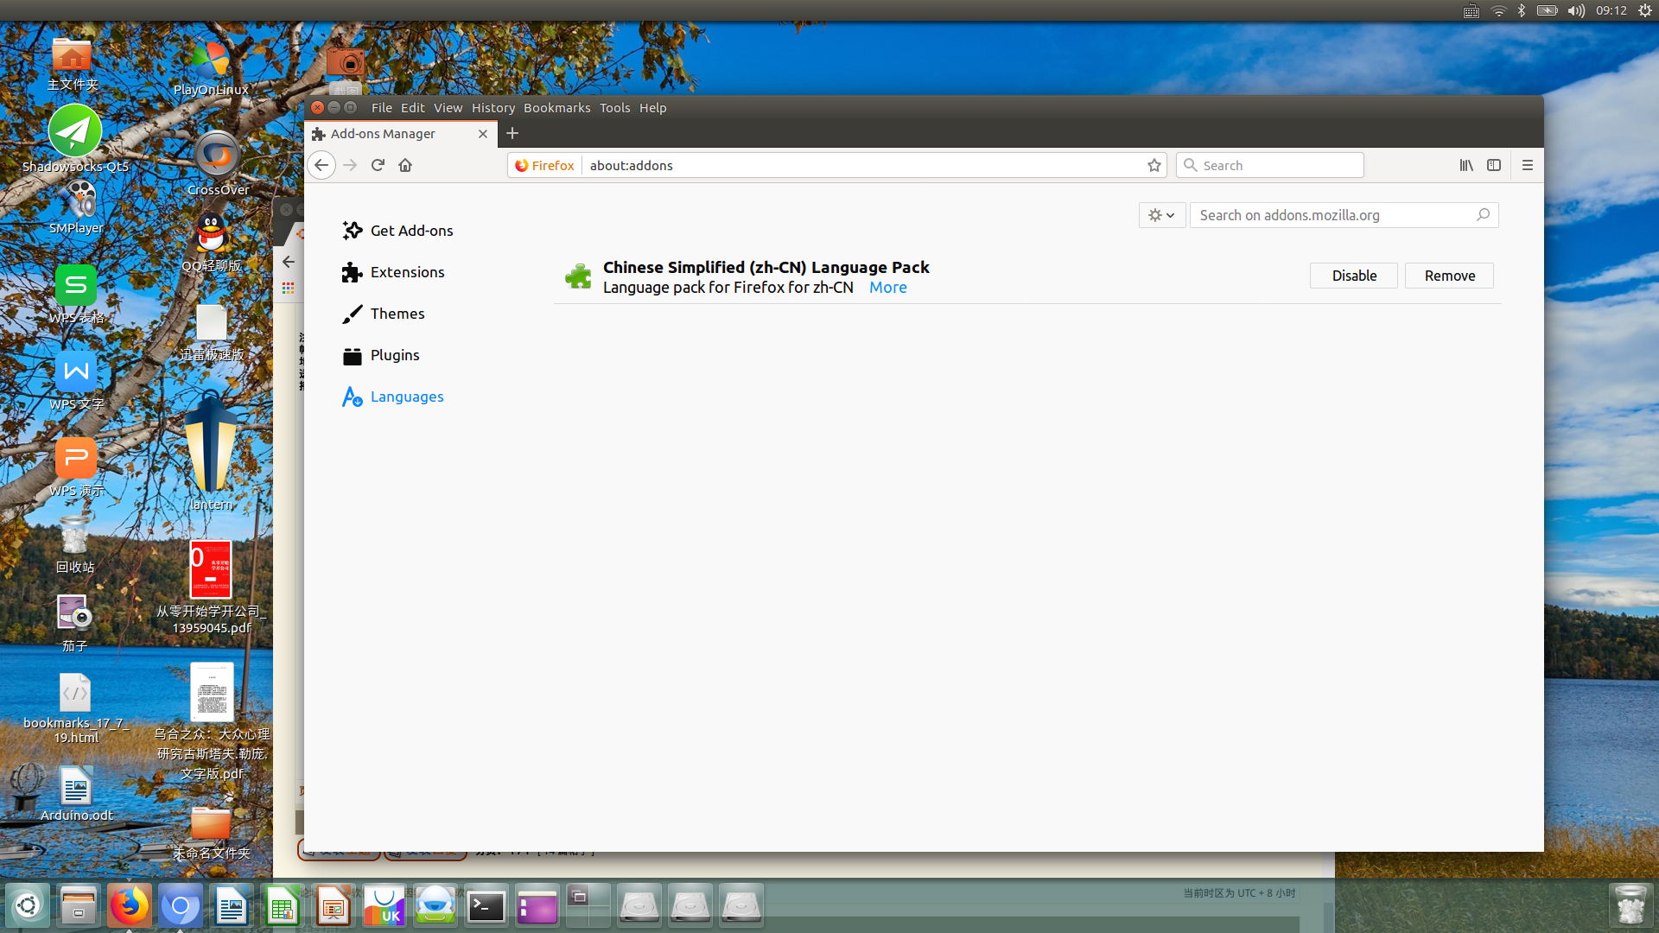Open Plugins category

click(380, 355)
